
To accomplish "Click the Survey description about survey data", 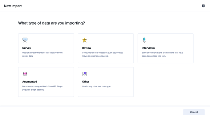I will (42, 55).
